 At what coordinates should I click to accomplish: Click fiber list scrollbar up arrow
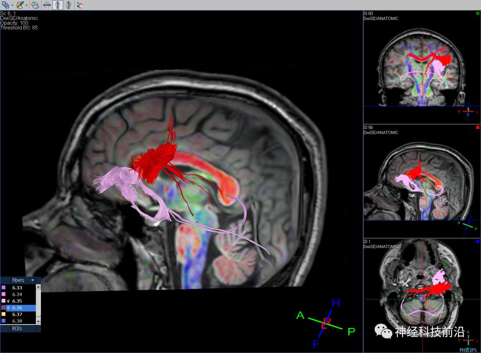click(x=38, y=287)
